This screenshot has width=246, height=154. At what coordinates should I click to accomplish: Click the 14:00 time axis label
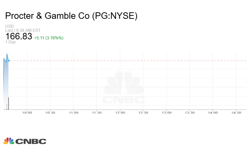coord(213,113)
